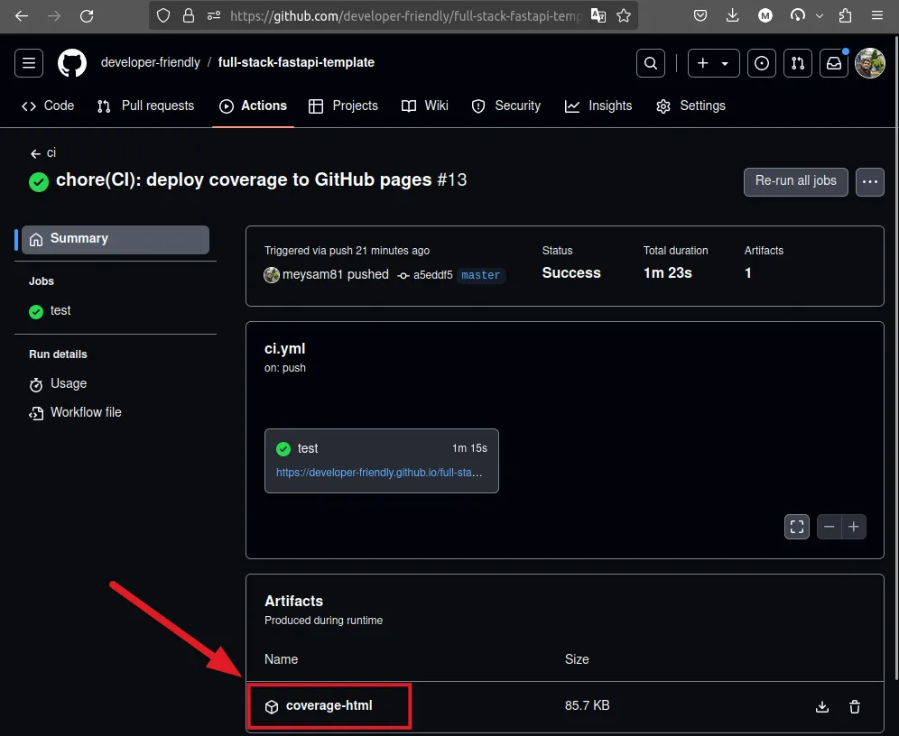
Task: Open GitHub search
Action: point(650,63)
